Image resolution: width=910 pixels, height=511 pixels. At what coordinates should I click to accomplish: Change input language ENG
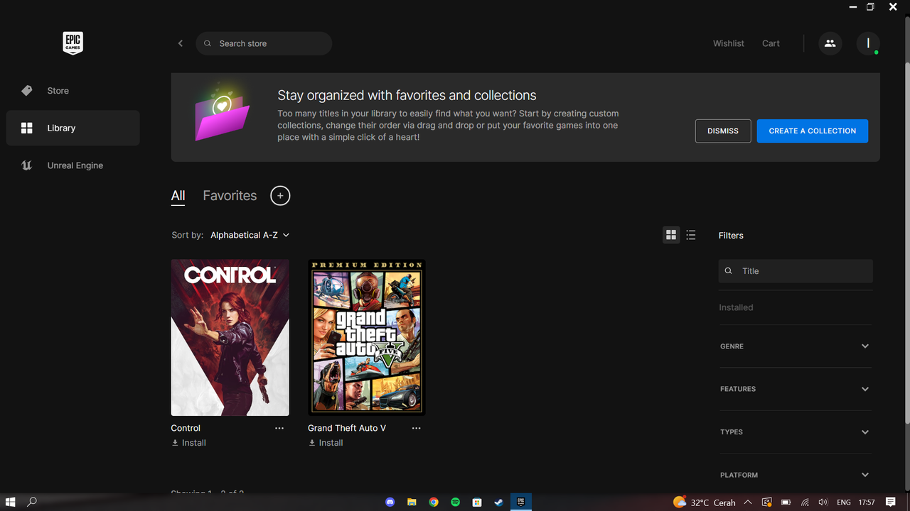(844, 502)
